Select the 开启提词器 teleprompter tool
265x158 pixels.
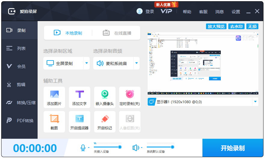79,122
